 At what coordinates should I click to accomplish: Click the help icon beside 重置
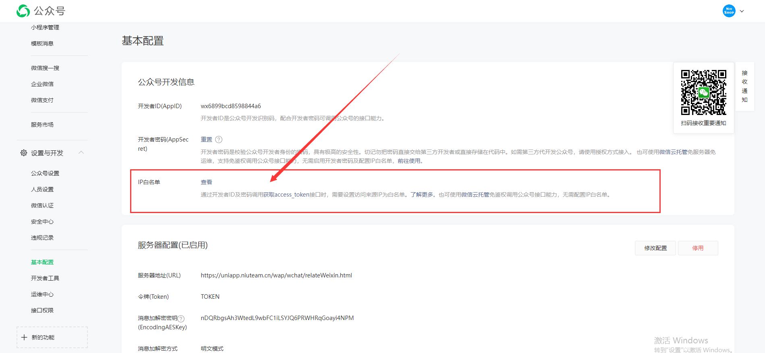pyautogui.click(x=219, y=140)
